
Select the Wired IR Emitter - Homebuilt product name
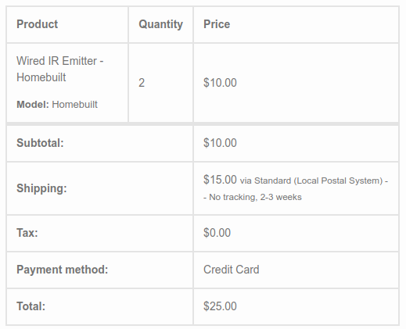point(60,69)
